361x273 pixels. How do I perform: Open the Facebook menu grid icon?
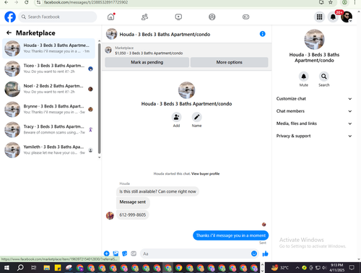pyautogui.click(x=319, y=17)
